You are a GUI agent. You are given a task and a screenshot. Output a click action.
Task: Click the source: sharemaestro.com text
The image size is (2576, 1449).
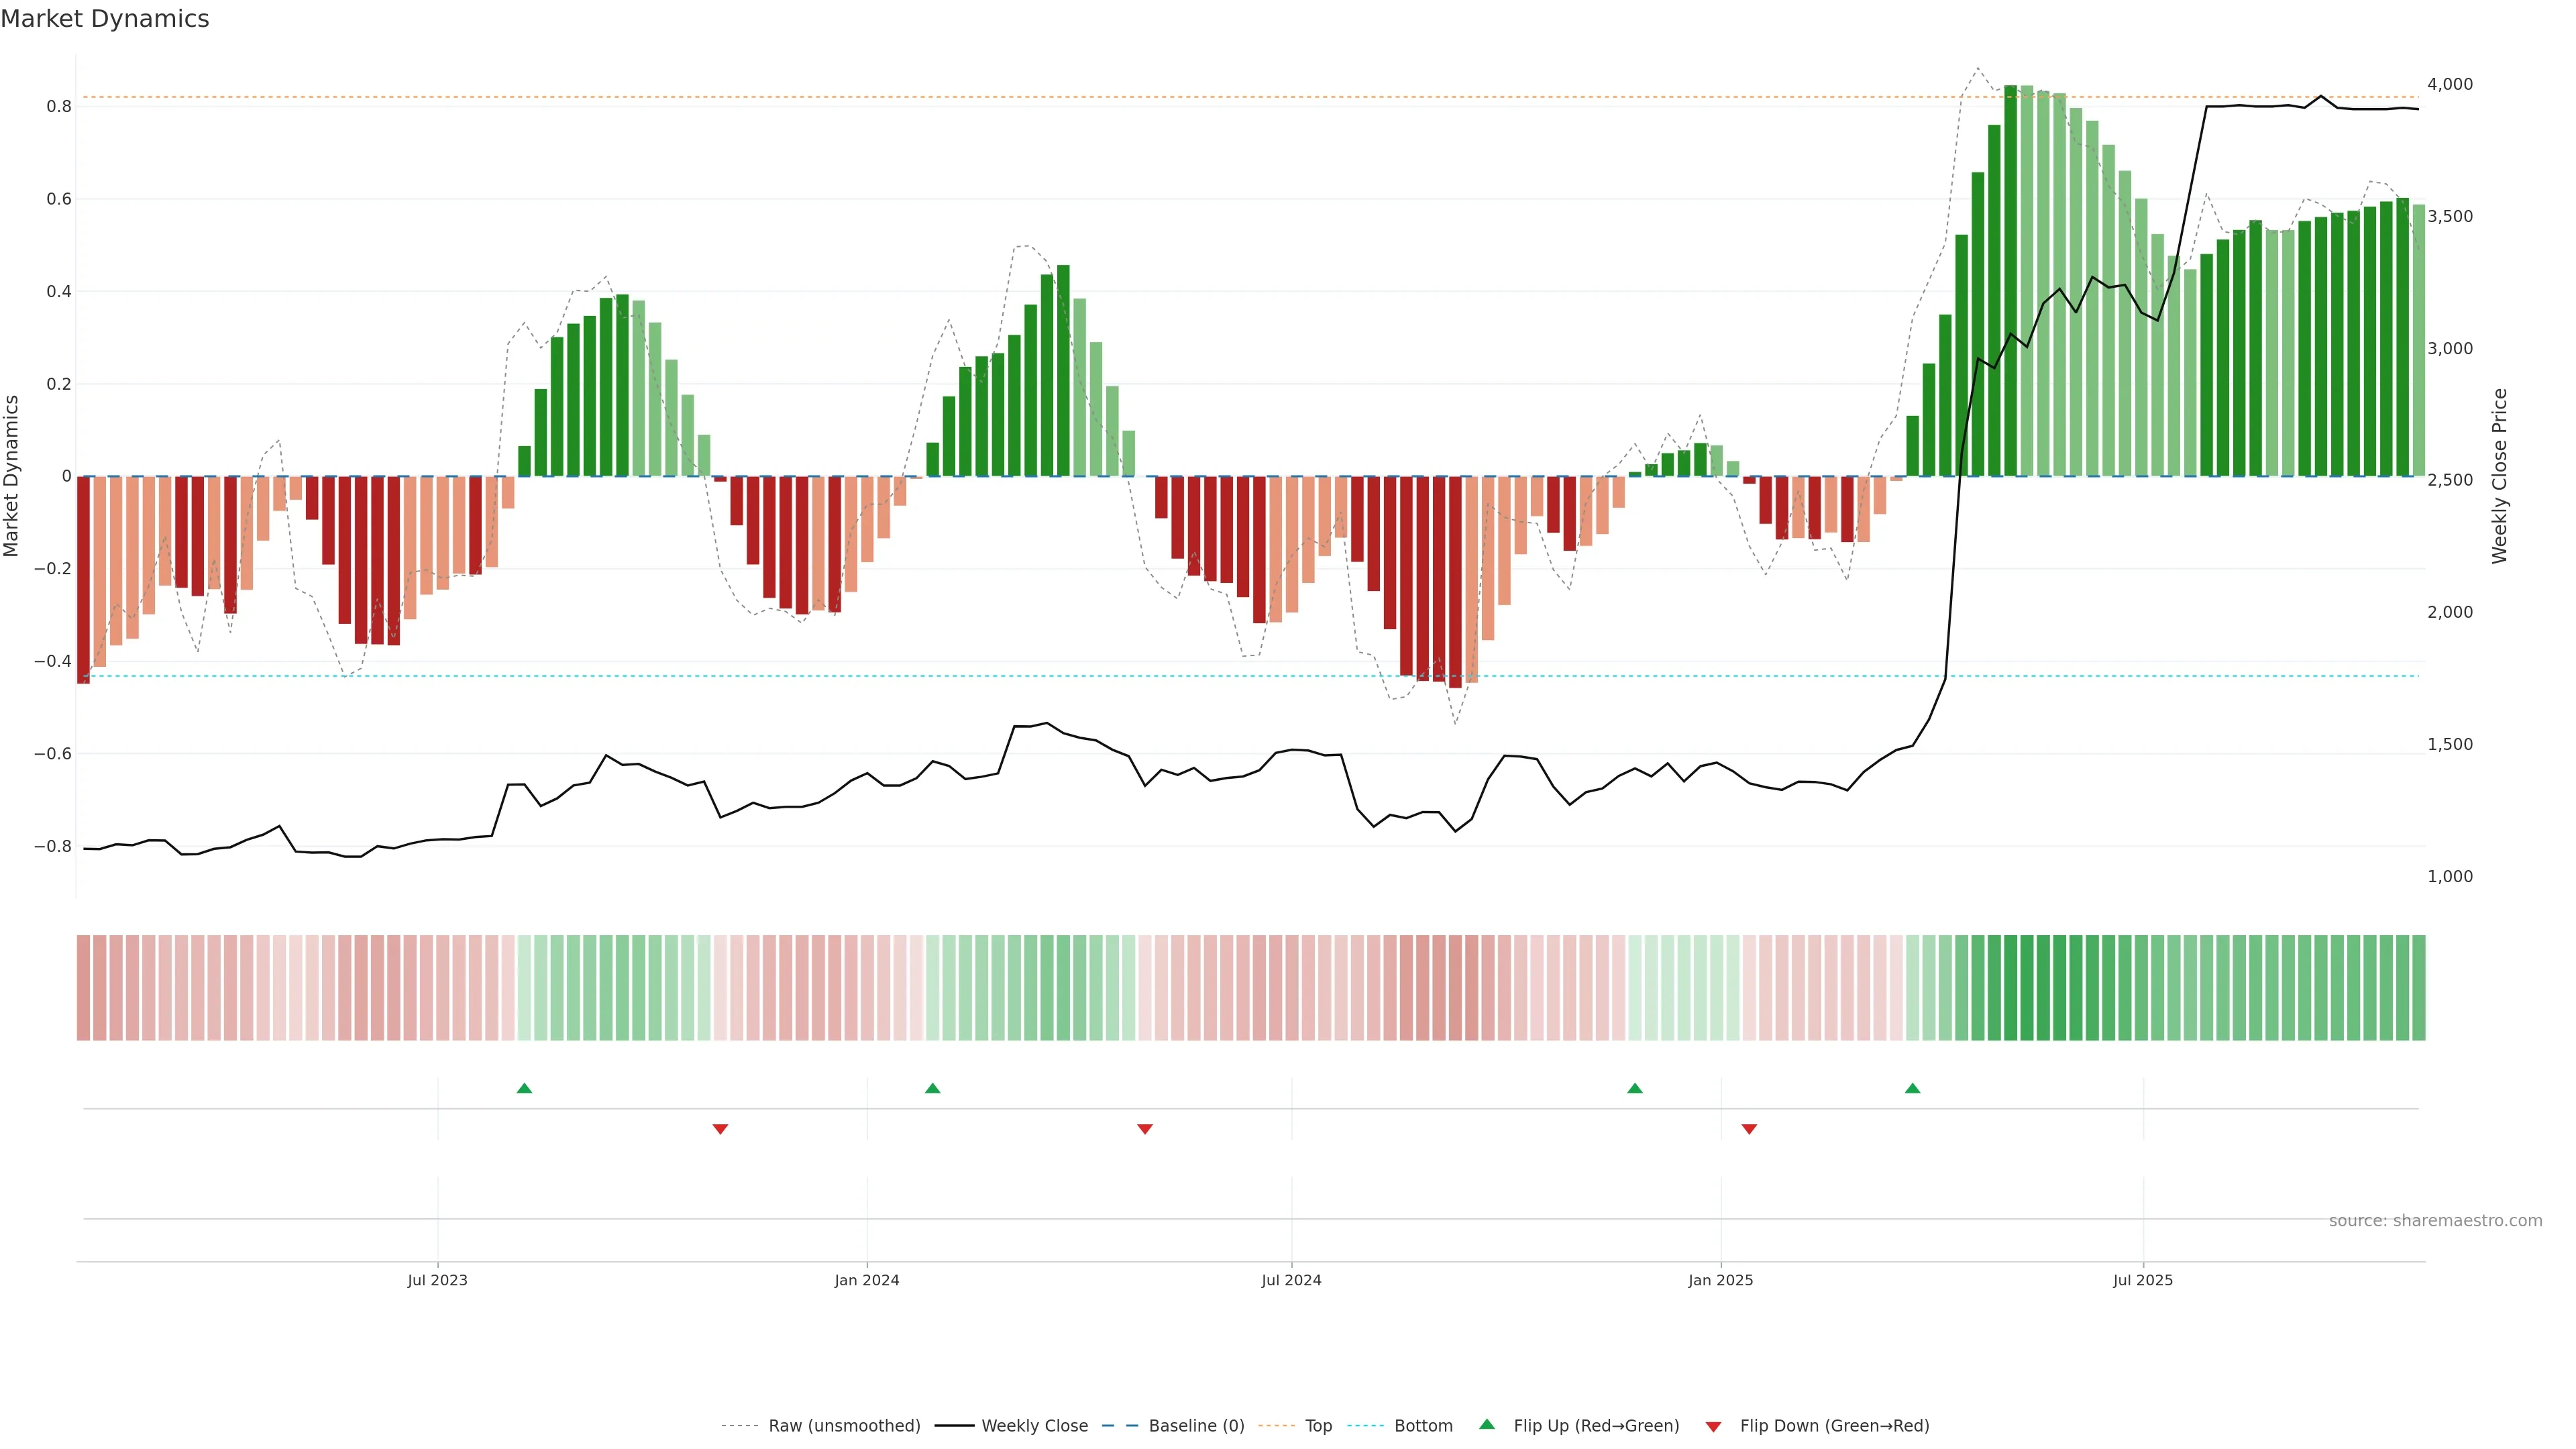(2435, 1221)
